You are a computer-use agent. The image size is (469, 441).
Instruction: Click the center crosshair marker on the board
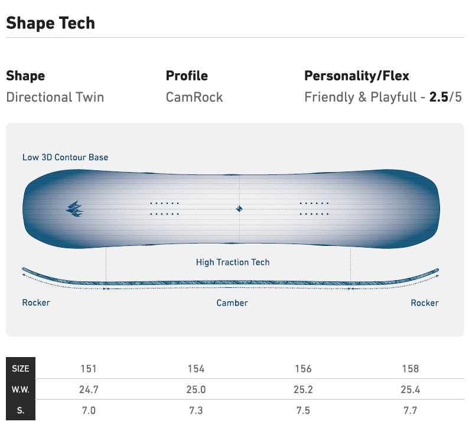239,208
